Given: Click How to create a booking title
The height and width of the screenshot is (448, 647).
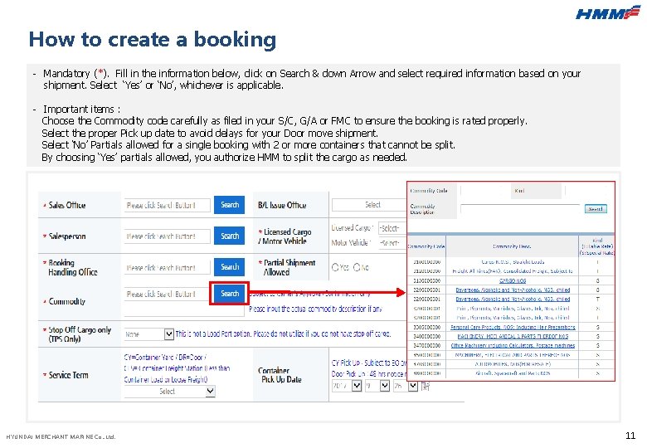Looking at the screenshot, I should coord(153,40).
